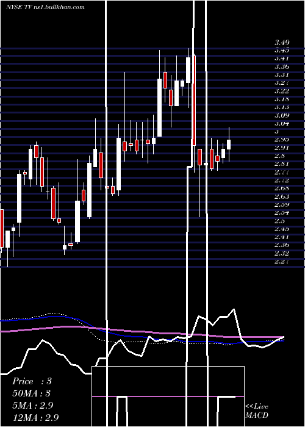Viewport: 305px width, 427px height.
Task: Click the 2.59 price axis label
Action: (282, 205)
